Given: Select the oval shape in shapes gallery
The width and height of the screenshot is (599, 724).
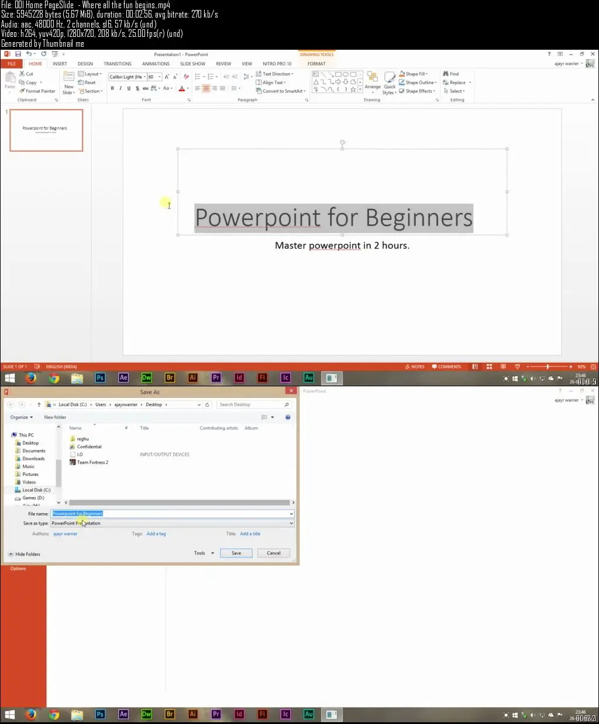Looking at the screenshot, I should [x=346, y=74].
